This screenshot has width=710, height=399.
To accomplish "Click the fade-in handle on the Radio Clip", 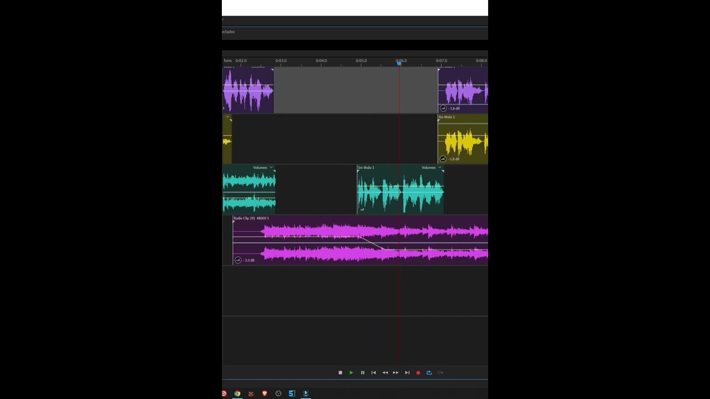I will tap(234, 223).
